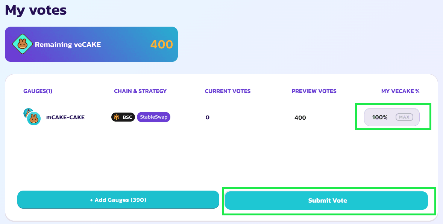Click the CURRENT VOTES column header

[228, 91]
